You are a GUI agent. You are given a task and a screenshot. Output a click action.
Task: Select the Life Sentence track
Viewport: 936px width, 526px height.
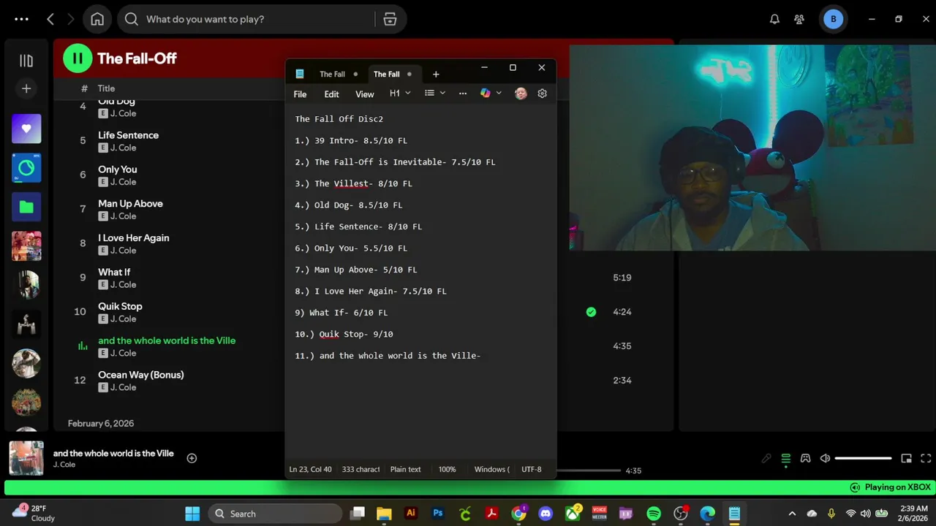click(128, 135)
